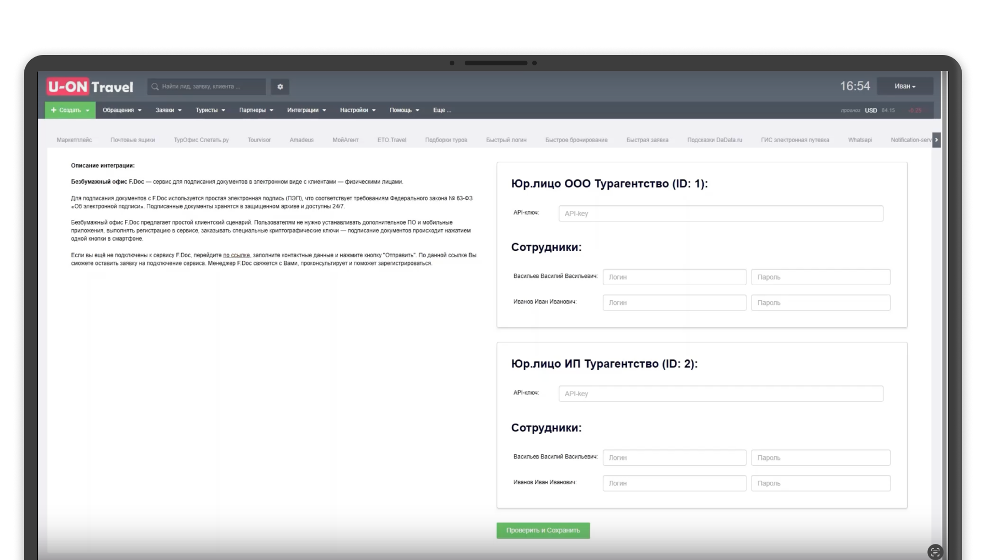Click the screenshot scan icon bottom-right
Screen dimensions: 986x560
pos(935,552)
